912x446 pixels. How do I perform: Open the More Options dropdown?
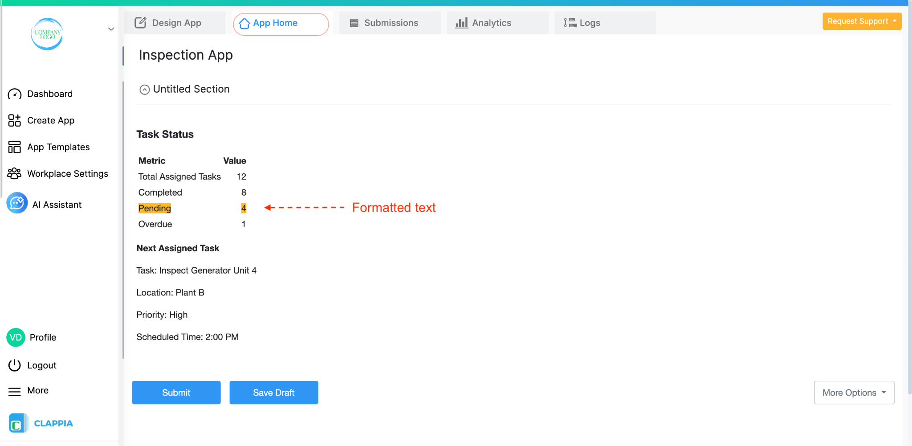pyautogui.click(x=854, y=393)
